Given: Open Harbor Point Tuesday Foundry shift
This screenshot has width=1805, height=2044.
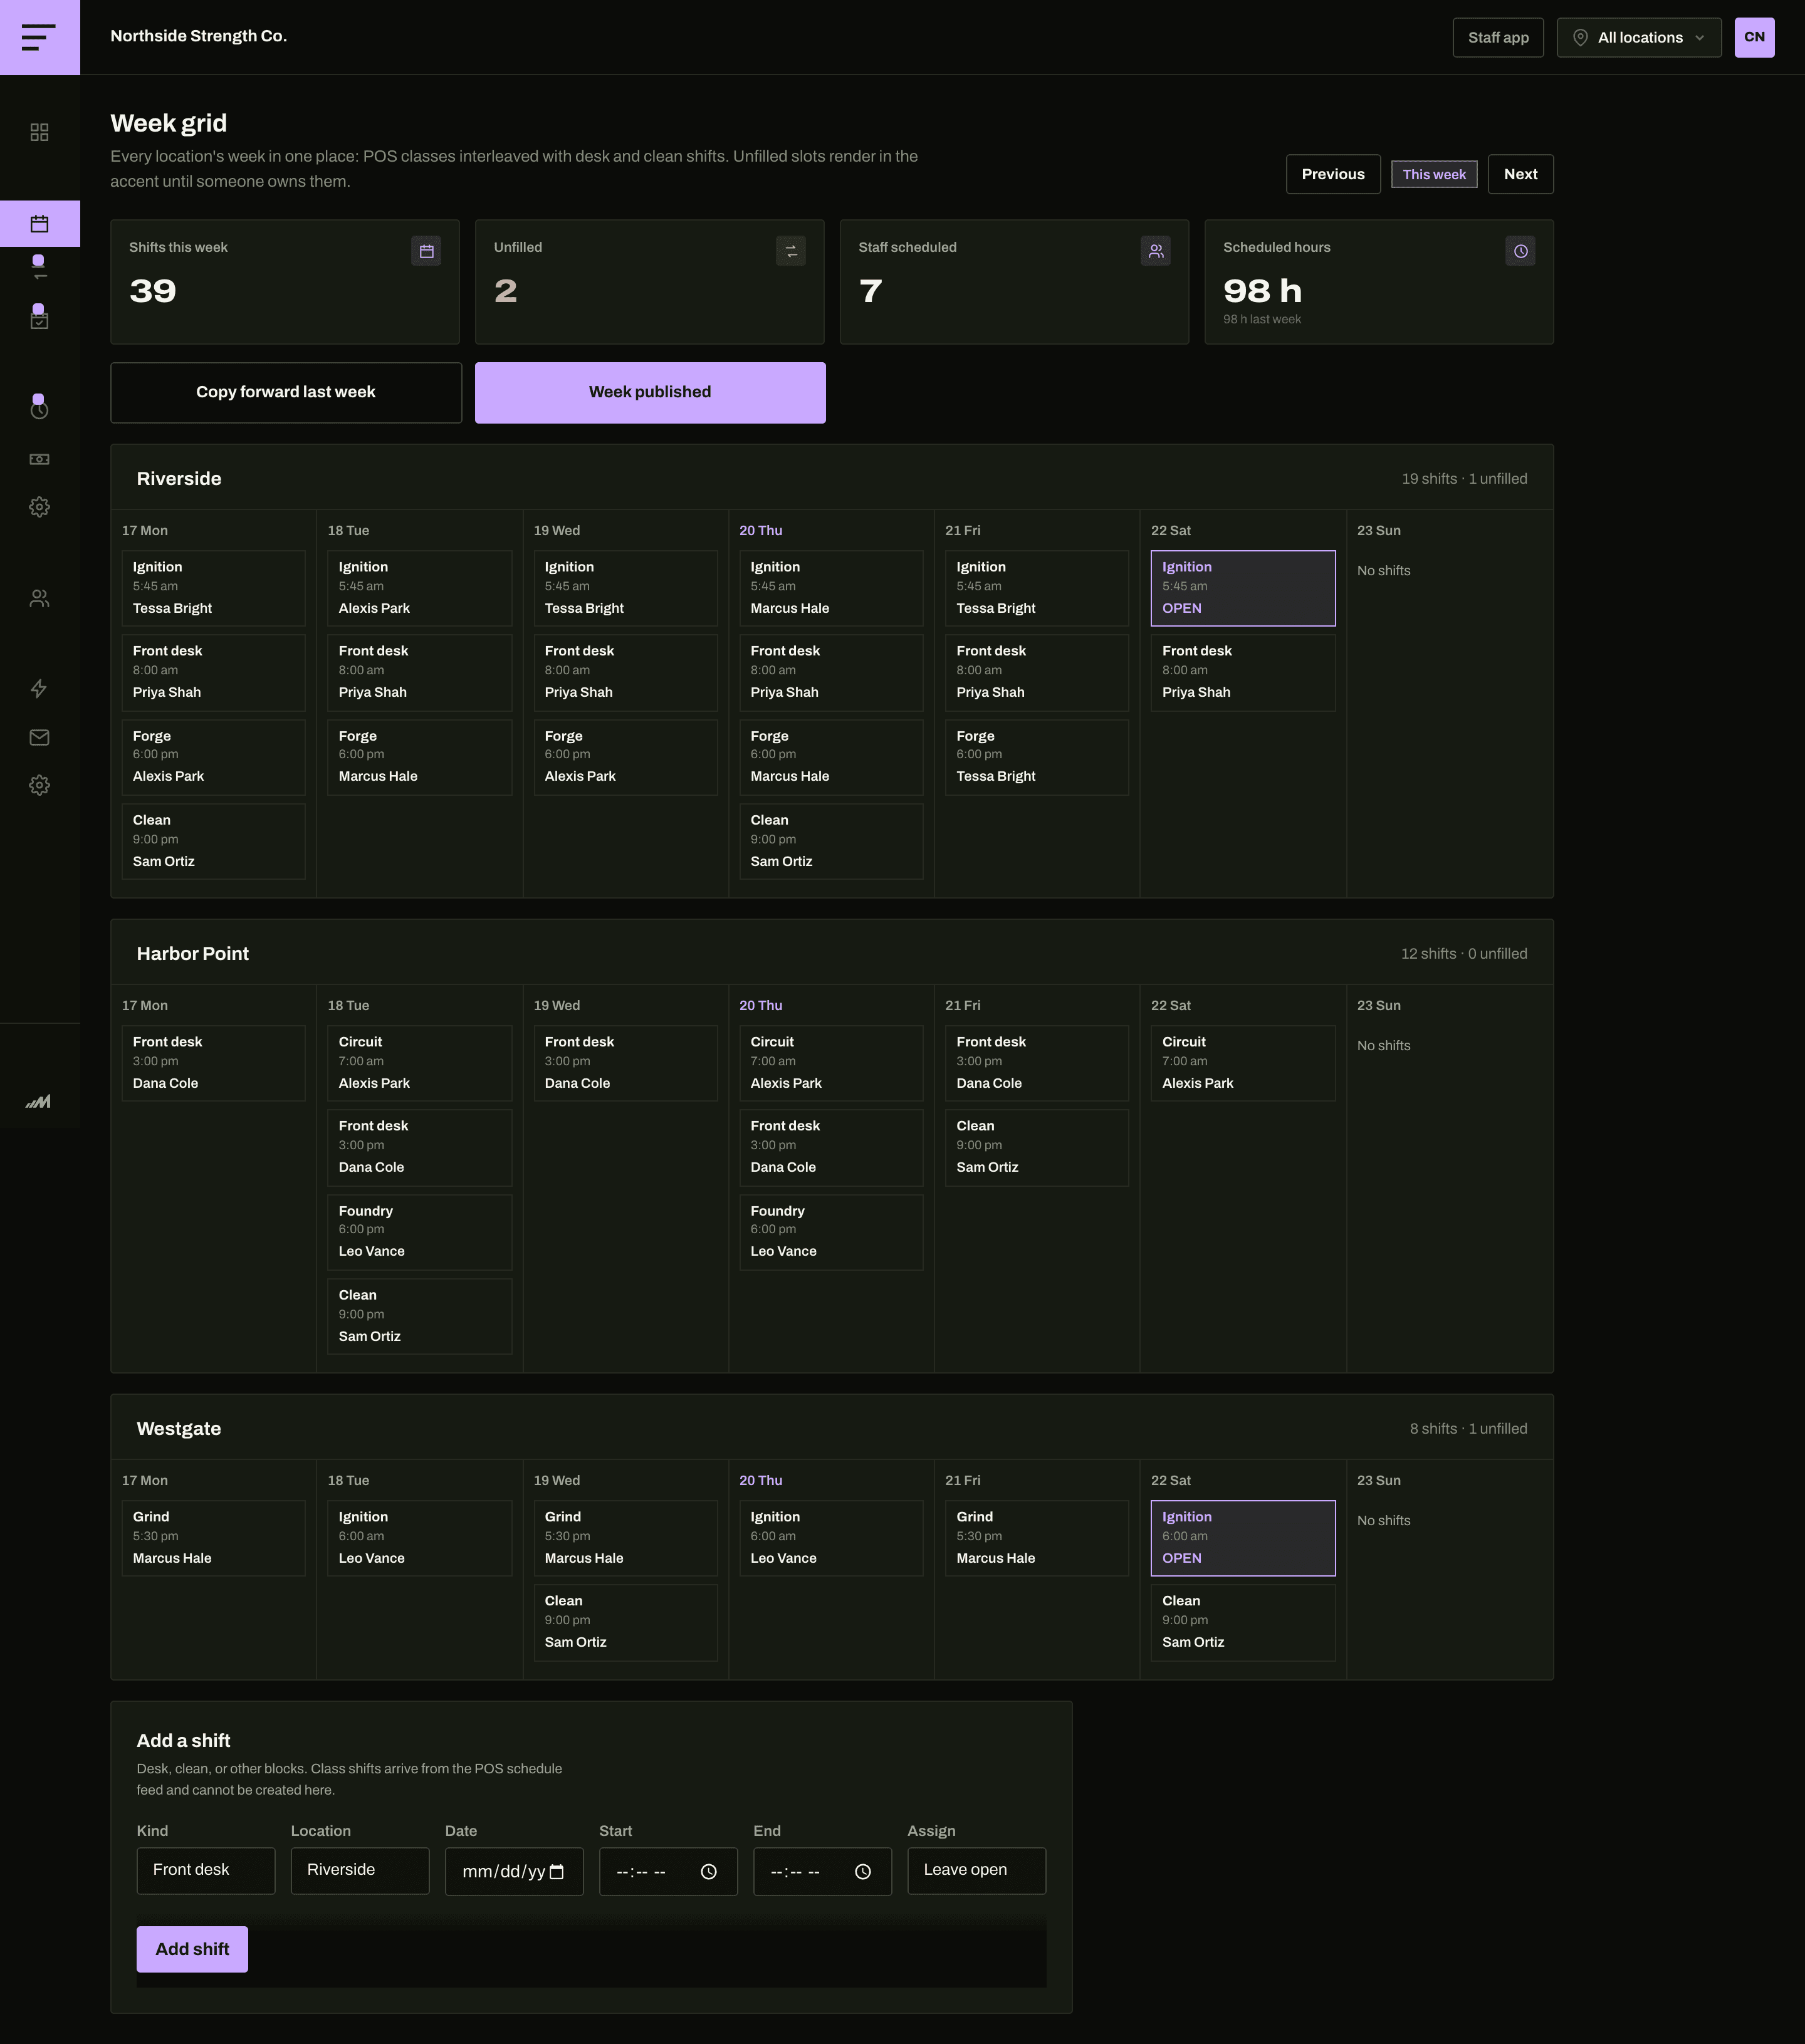Looking at the screenshot, I should [x=419, y=1232].
